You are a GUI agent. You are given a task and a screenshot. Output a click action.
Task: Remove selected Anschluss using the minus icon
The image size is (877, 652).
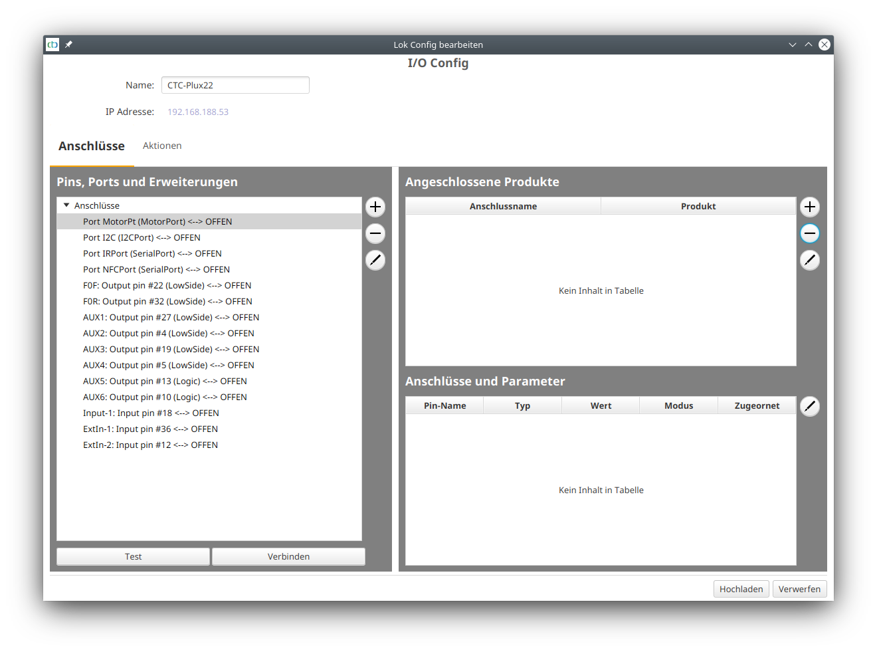[x=375, y=233]
